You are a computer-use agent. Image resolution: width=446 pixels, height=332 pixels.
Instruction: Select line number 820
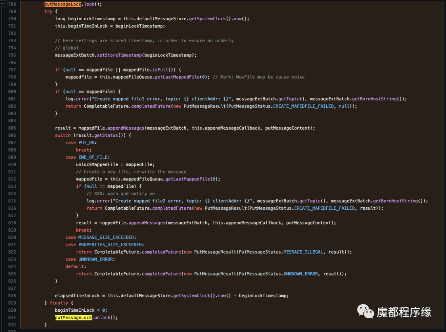click(12, 237)
